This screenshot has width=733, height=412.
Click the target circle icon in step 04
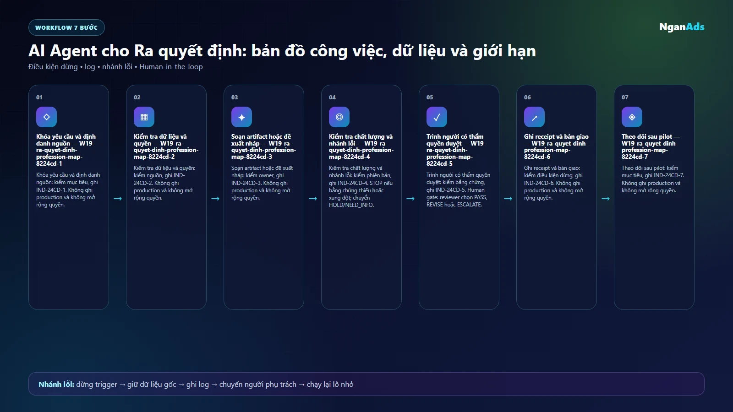point(339,117)
